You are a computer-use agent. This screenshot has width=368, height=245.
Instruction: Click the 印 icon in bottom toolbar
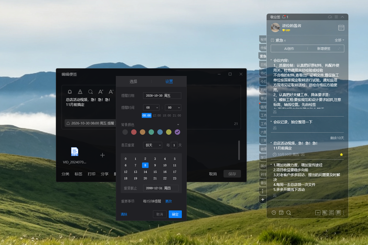331,213
